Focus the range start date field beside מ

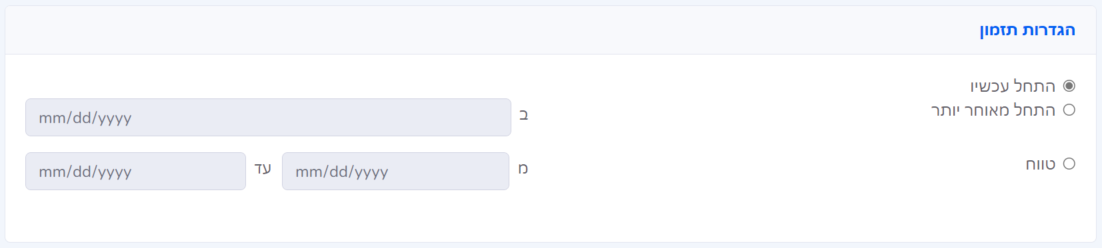point(395,172)
